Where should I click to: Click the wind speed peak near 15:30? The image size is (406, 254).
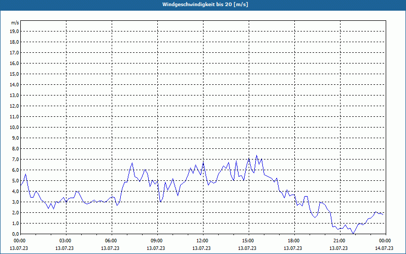click(x=256, y=155)
